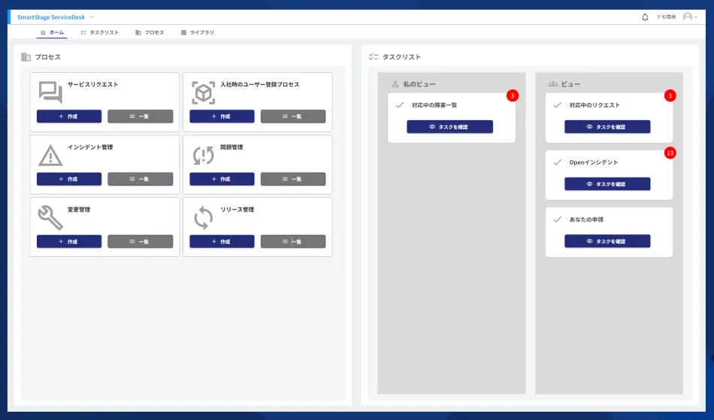Click タスクを確認 for 対応中のリクエスト
This screenshot has width=714, height=420.
click(x=607, y=127)
